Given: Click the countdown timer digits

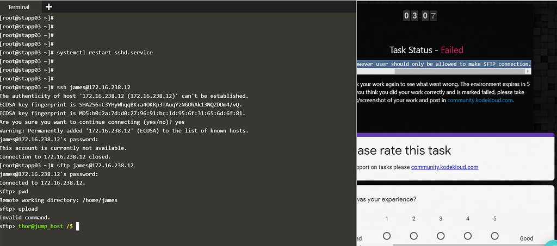Looking at the screenshot, I should tap(420, 15).
